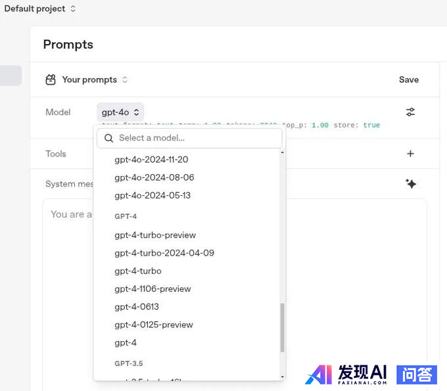Click the search magnifier icon
Viewport: 447px width, 391px height.
[108, 138]
